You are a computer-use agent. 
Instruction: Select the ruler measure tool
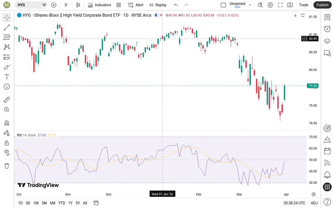[x=7, y=100]
